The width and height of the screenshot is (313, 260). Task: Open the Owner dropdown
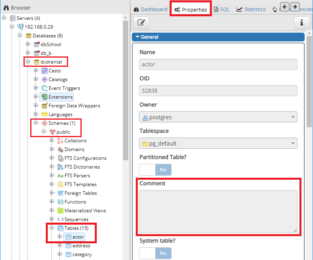pyautogui.click(x=218, y=117)
